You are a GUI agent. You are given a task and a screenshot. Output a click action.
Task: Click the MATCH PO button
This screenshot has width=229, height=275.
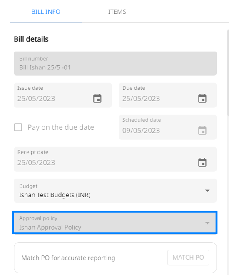[188, 258]
